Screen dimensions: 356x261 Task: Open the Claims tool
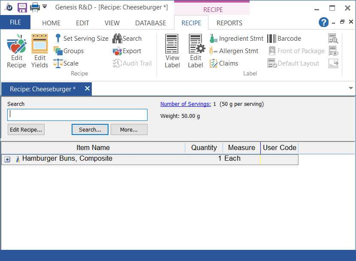coord(224,63)
